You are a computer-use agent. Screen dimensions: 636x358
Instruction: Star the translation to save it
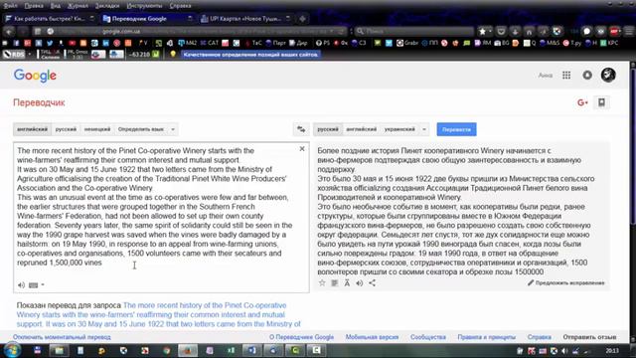click(x=322, y=282)
